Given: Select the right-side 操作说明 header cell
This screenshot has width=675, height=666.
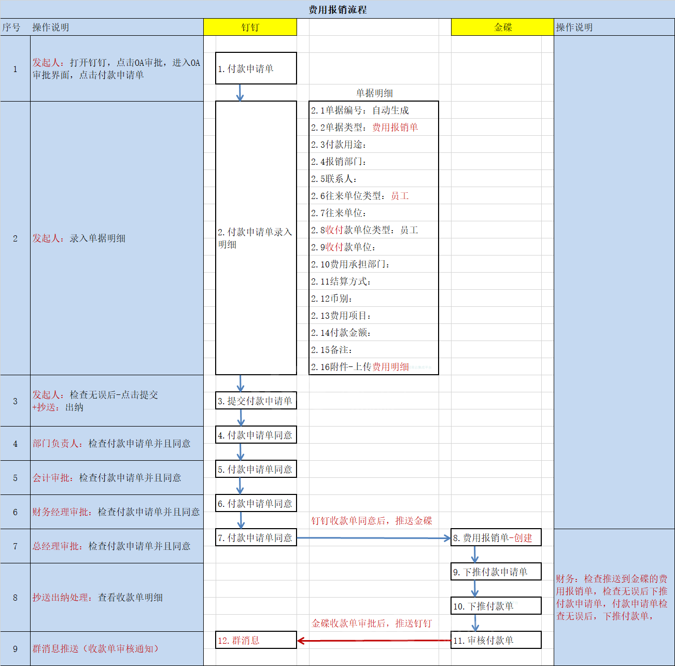Looking at the screenshot, I should [x=614, y=27].
